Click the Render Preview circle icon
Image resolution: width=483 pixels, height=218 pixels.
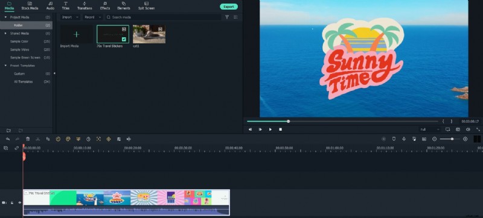tap(383, 139)
